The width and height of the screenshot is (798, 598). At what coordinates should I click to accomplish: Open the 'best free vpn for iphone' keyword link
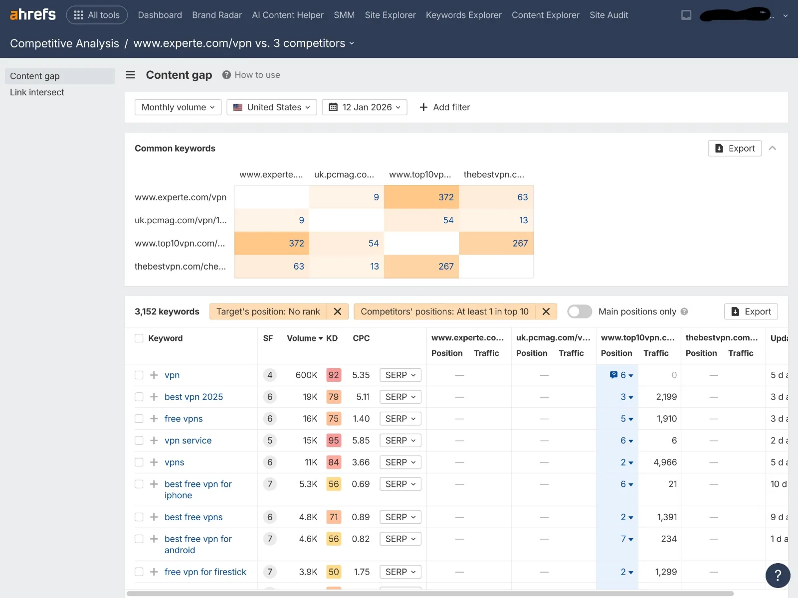pyautogui.click(x=198, y=489)
